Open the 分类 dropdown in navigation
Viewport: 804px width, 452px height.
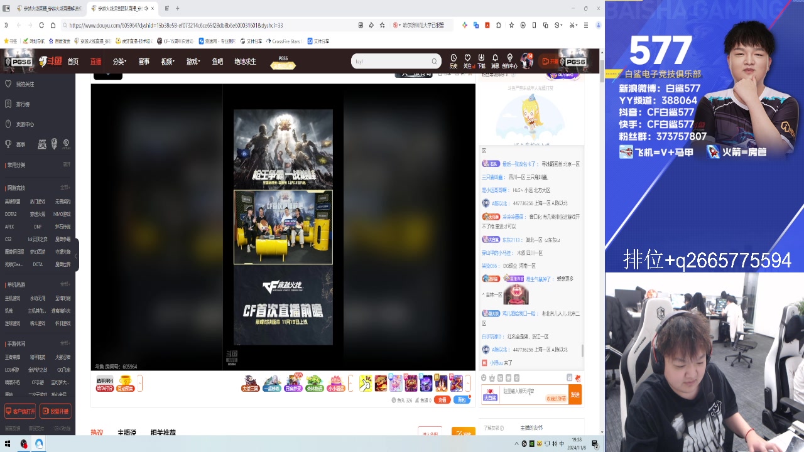click(x=119, y=62)
